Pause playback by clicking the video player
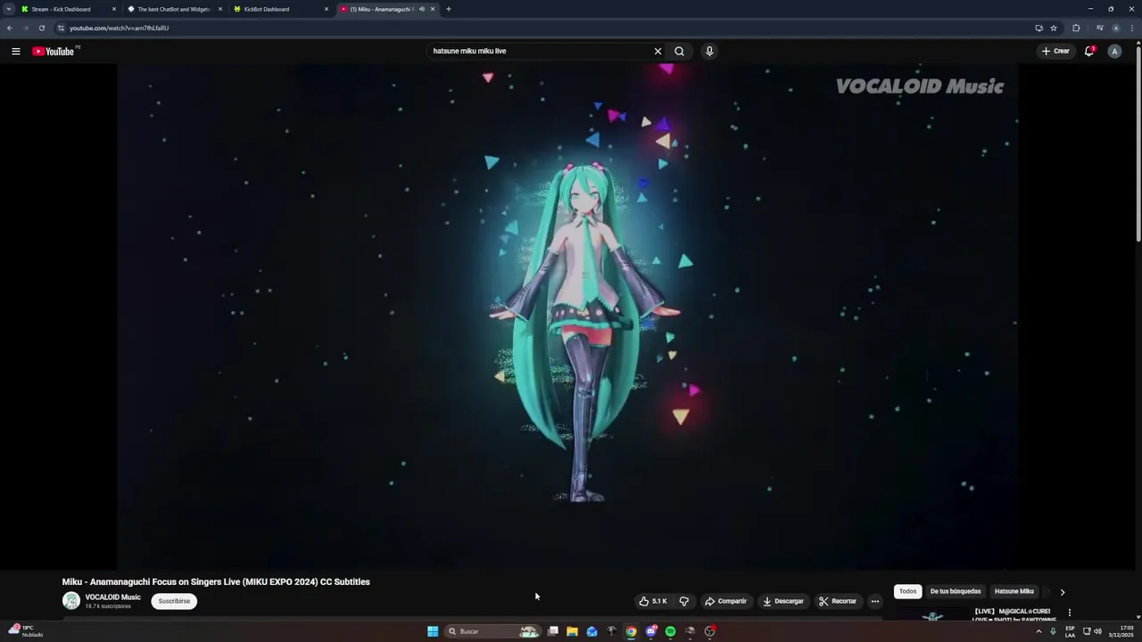The height and width of the screenshot is (642, 1142). click(x=567, y=317)
